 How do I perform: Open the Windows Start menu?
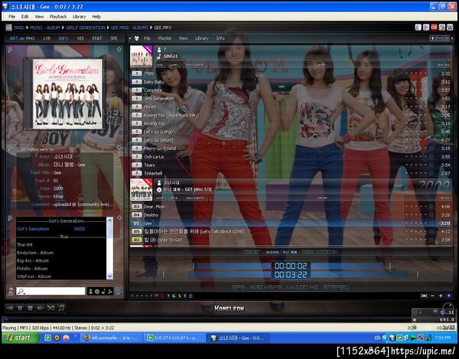[19, 338]
